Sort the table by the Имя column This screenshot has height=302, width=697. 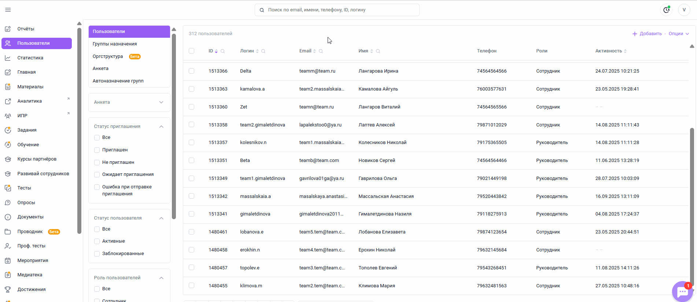372,51
